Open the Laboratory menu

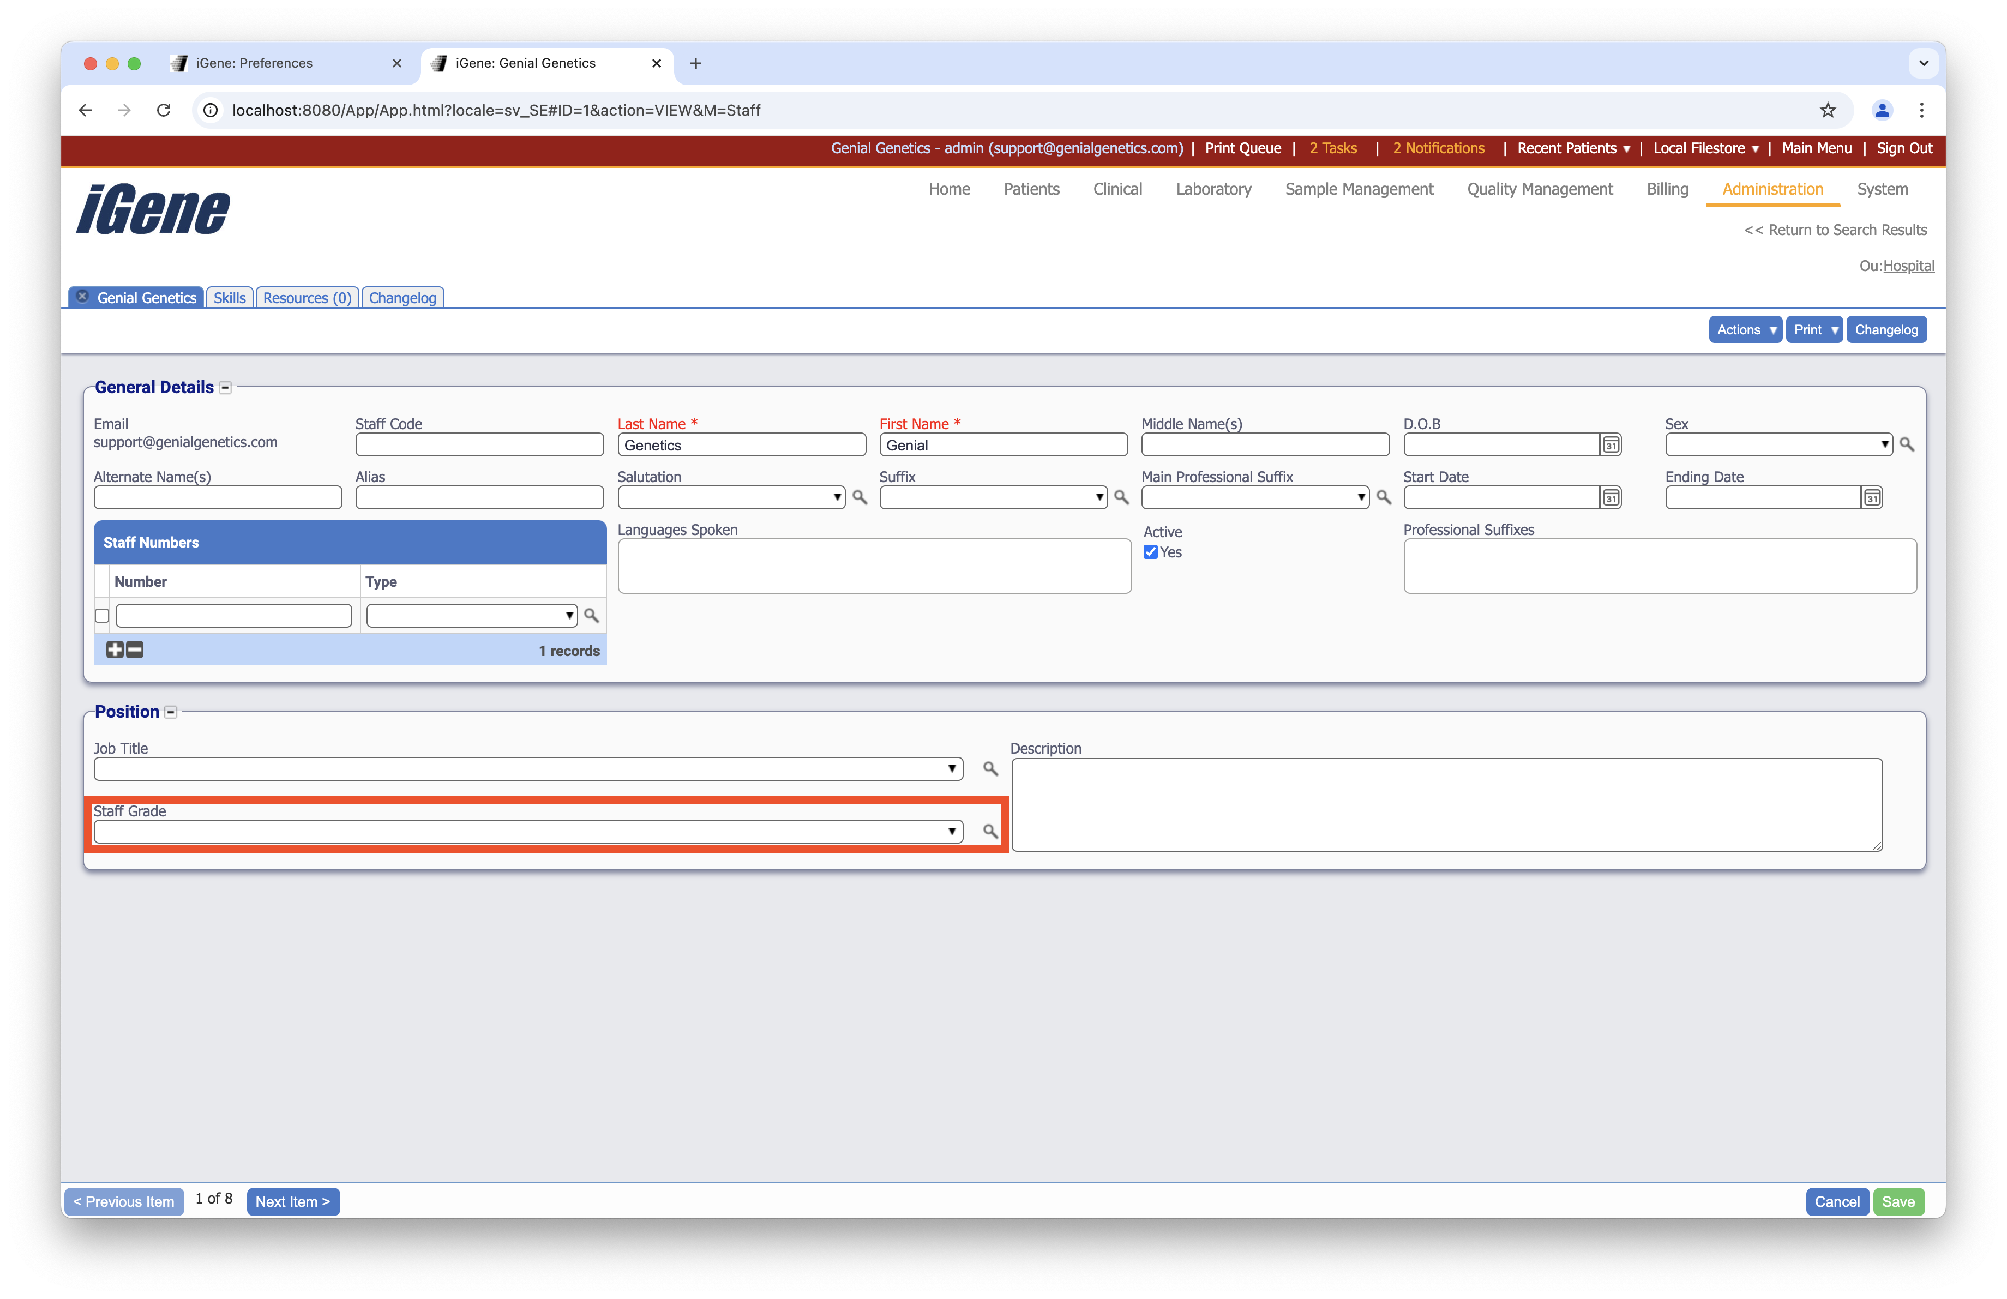(x=1212, y=189)
